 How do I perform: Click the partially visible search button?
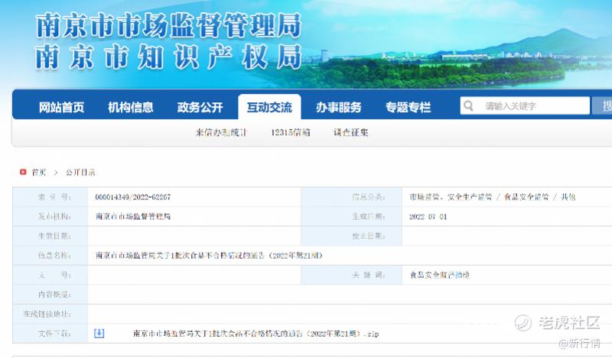602,106
